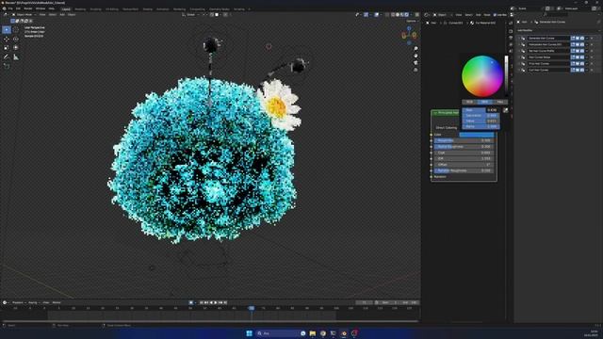Image resolution: width=603 pixels, height=339 pixels.
Task: Open the File menu
Action: (x=10, y=8)
